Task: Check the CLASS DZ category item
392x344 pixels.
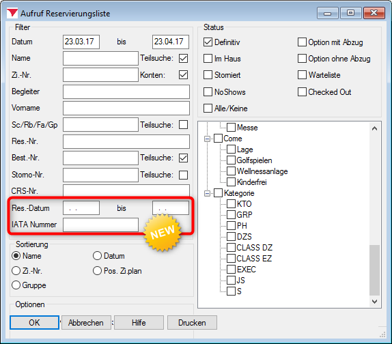Action: 231,248
